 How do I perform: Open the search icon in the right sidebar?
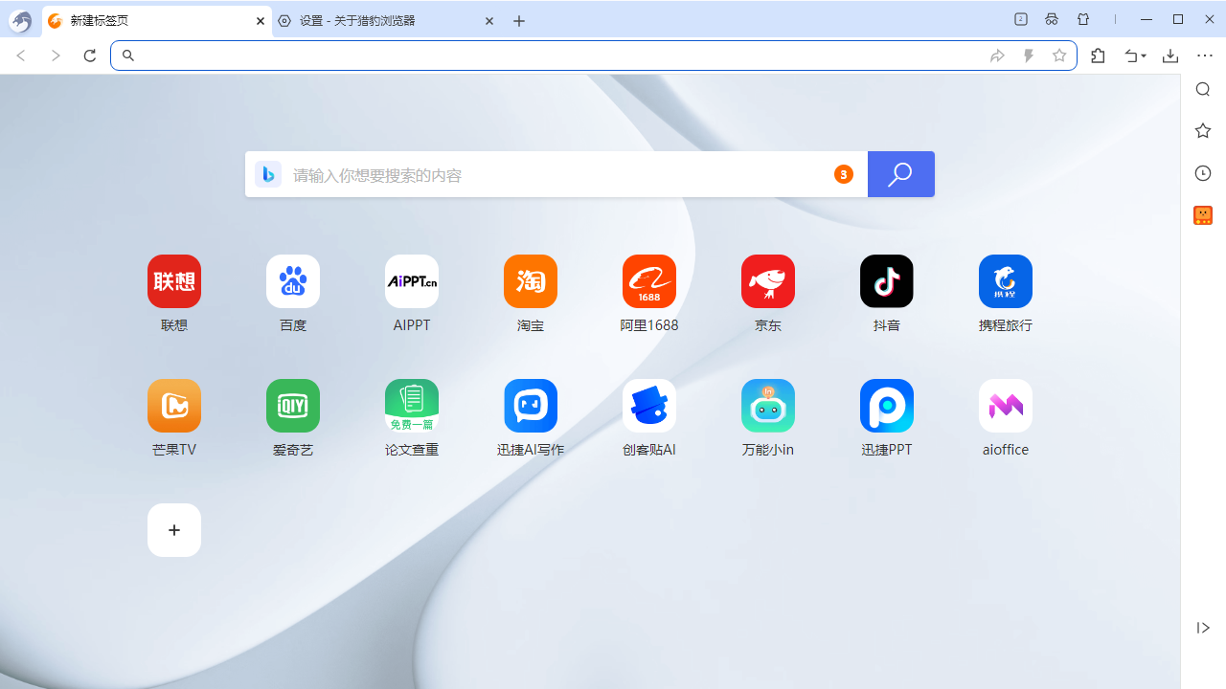click(1202, 88)
